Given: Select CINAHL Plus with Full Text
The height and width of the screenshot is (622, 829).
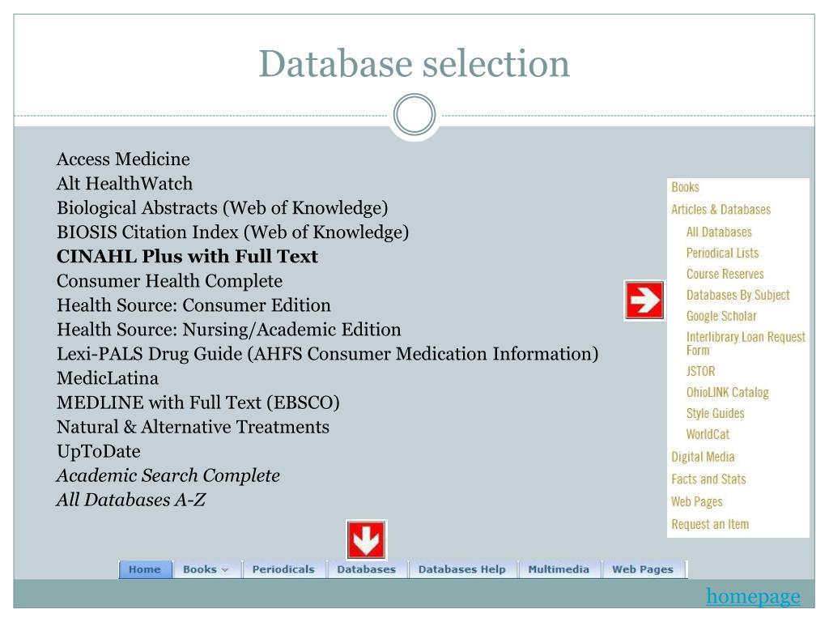Looking at the screenshot, I should [187, 257].
